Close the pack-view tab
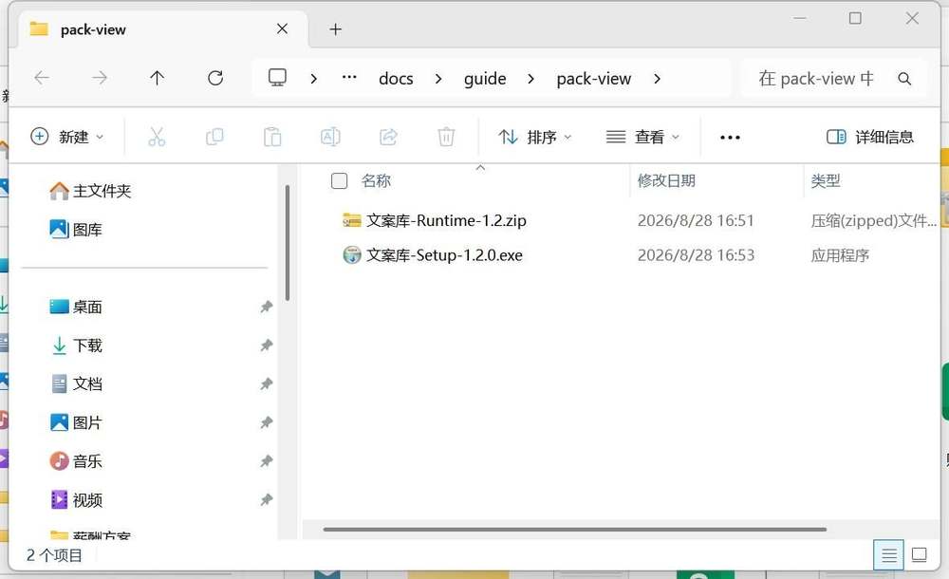 (282, 29)
